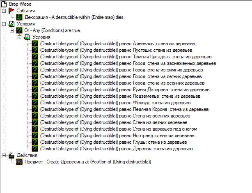Select condition Город: стена из зимних деревьев
The image size is (252, 193).
[121, 70]
